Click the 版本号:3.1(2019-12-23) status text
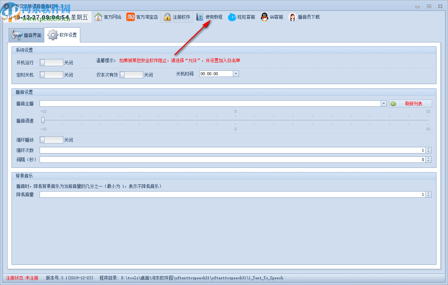 70,278
